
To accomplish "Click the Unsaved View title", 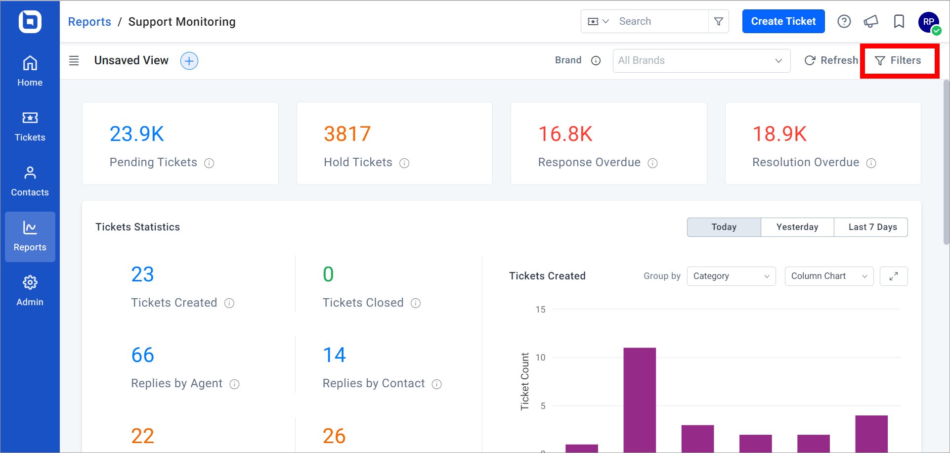I will point(131,60).
